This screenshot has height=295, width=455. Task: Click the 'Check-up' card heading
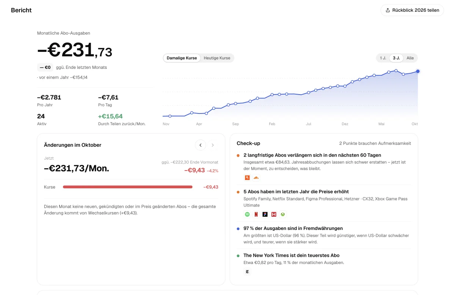pyautogui.click(x=248, y=143)
